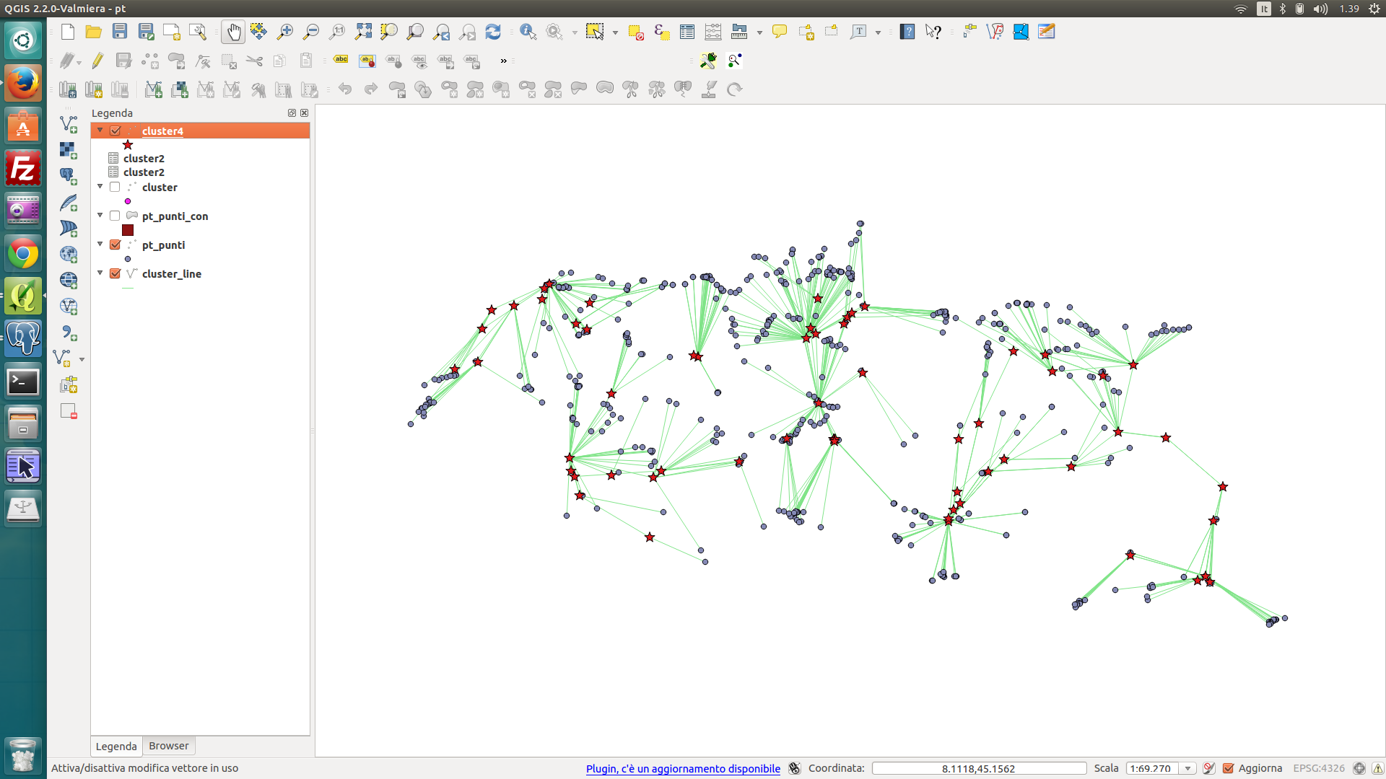This screenshot has width=1386, height=779.
Task: Open Google Chrome from the launcher
Action: [x=23, y=253]
